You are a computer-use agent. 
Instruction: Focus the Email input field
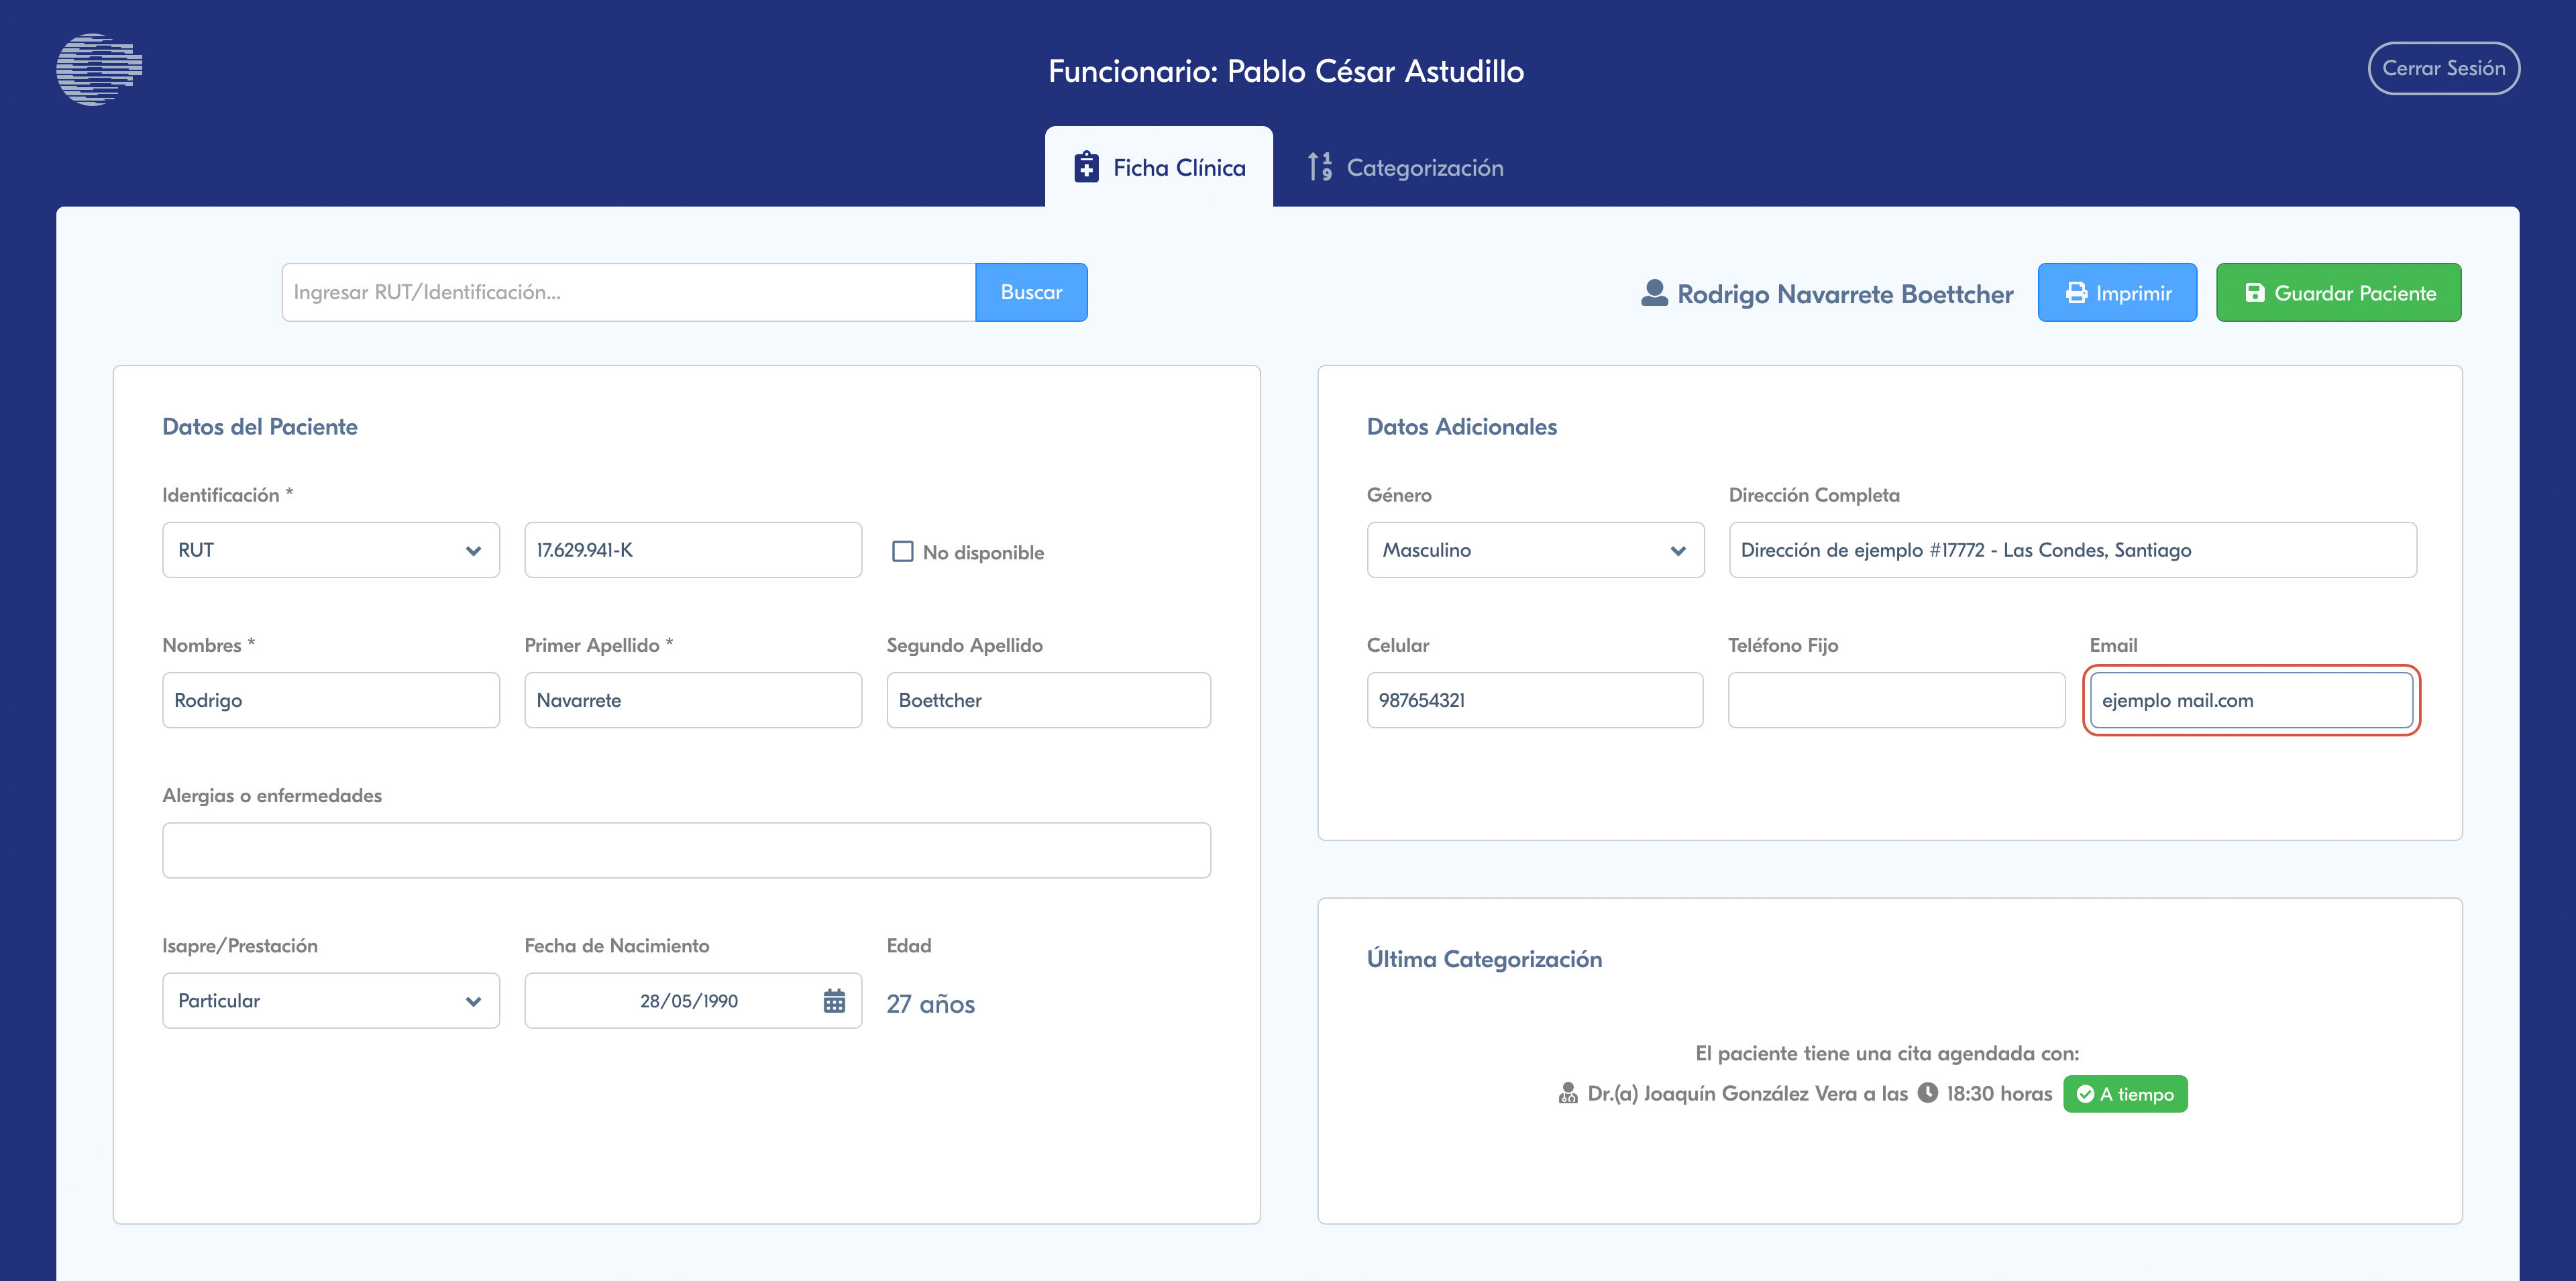2250,700
